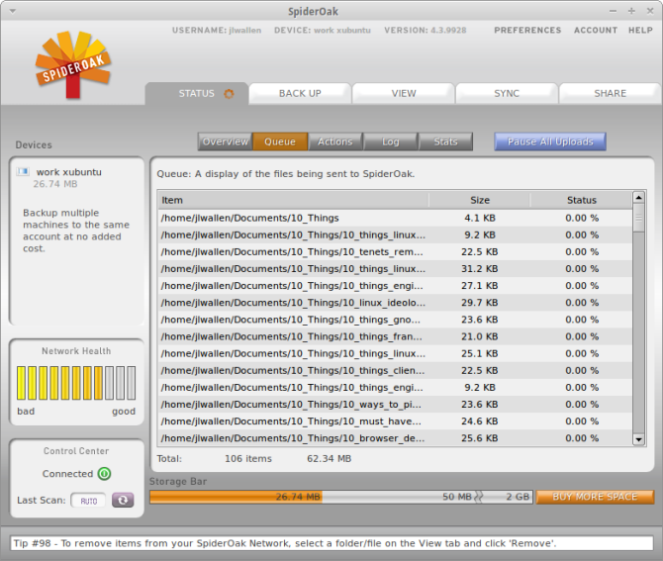Click the 26.74 MB device size text
Screen dimensions: 663x561
point(55,184)
